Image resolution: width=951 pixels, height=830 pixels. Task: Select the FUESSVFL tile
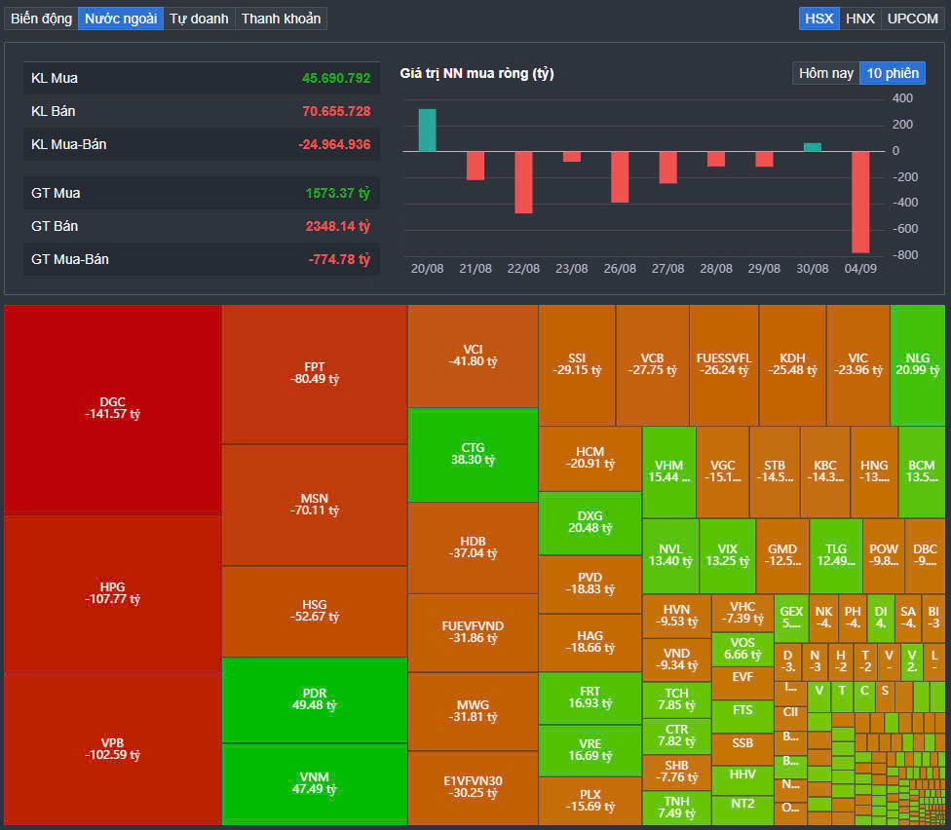[724, 365]
